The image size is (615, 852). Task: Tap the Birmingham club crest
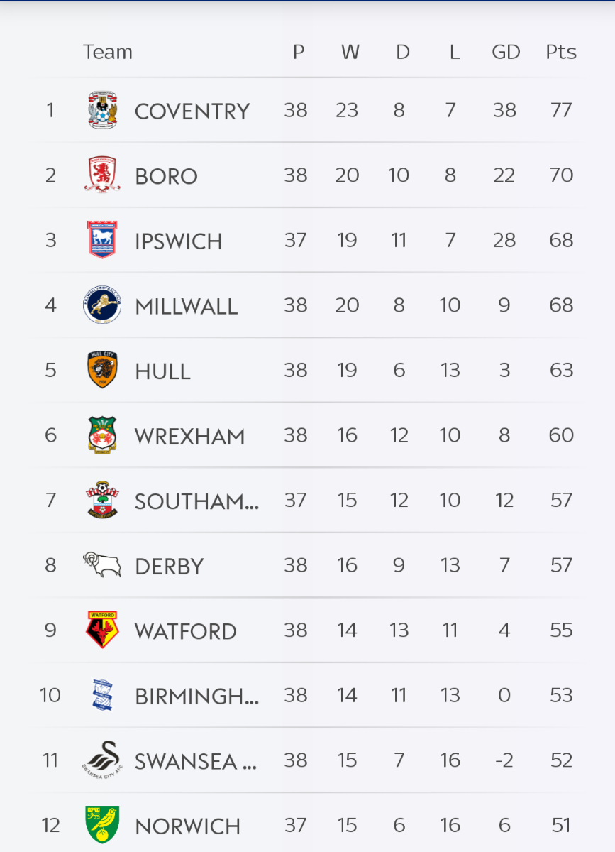tap(102, 695)
